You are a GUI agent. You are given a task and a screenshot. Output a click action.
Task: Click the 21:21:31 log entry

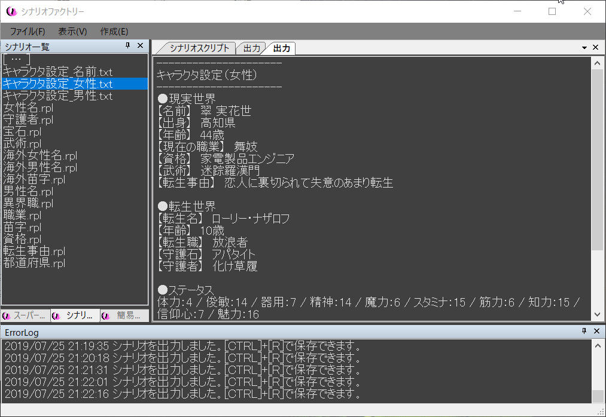[182, 370]
